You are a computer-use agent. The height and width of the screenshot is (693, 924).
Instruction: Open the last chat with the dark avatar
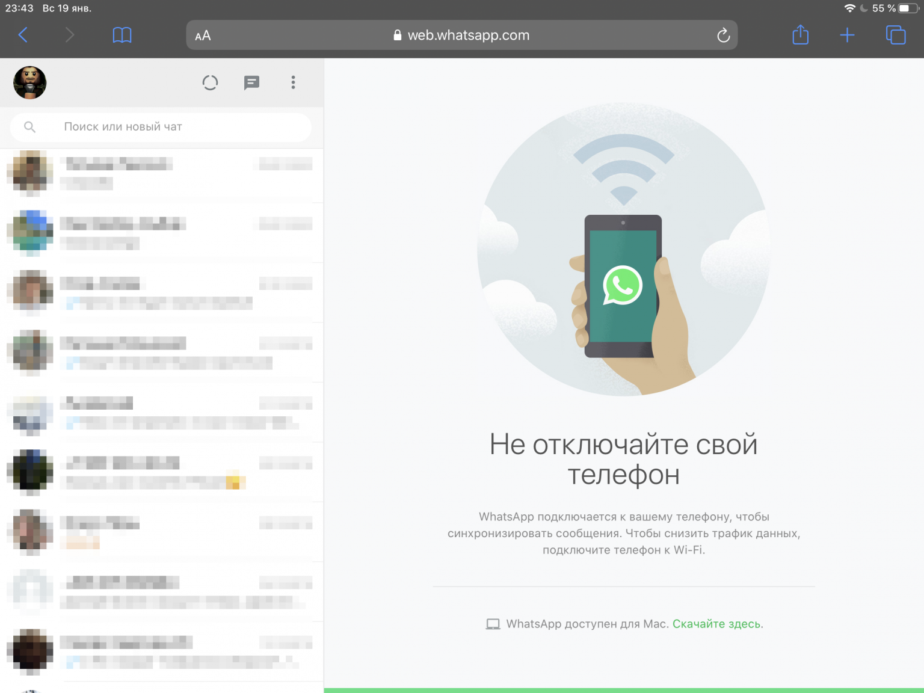[x=161, y=651]
